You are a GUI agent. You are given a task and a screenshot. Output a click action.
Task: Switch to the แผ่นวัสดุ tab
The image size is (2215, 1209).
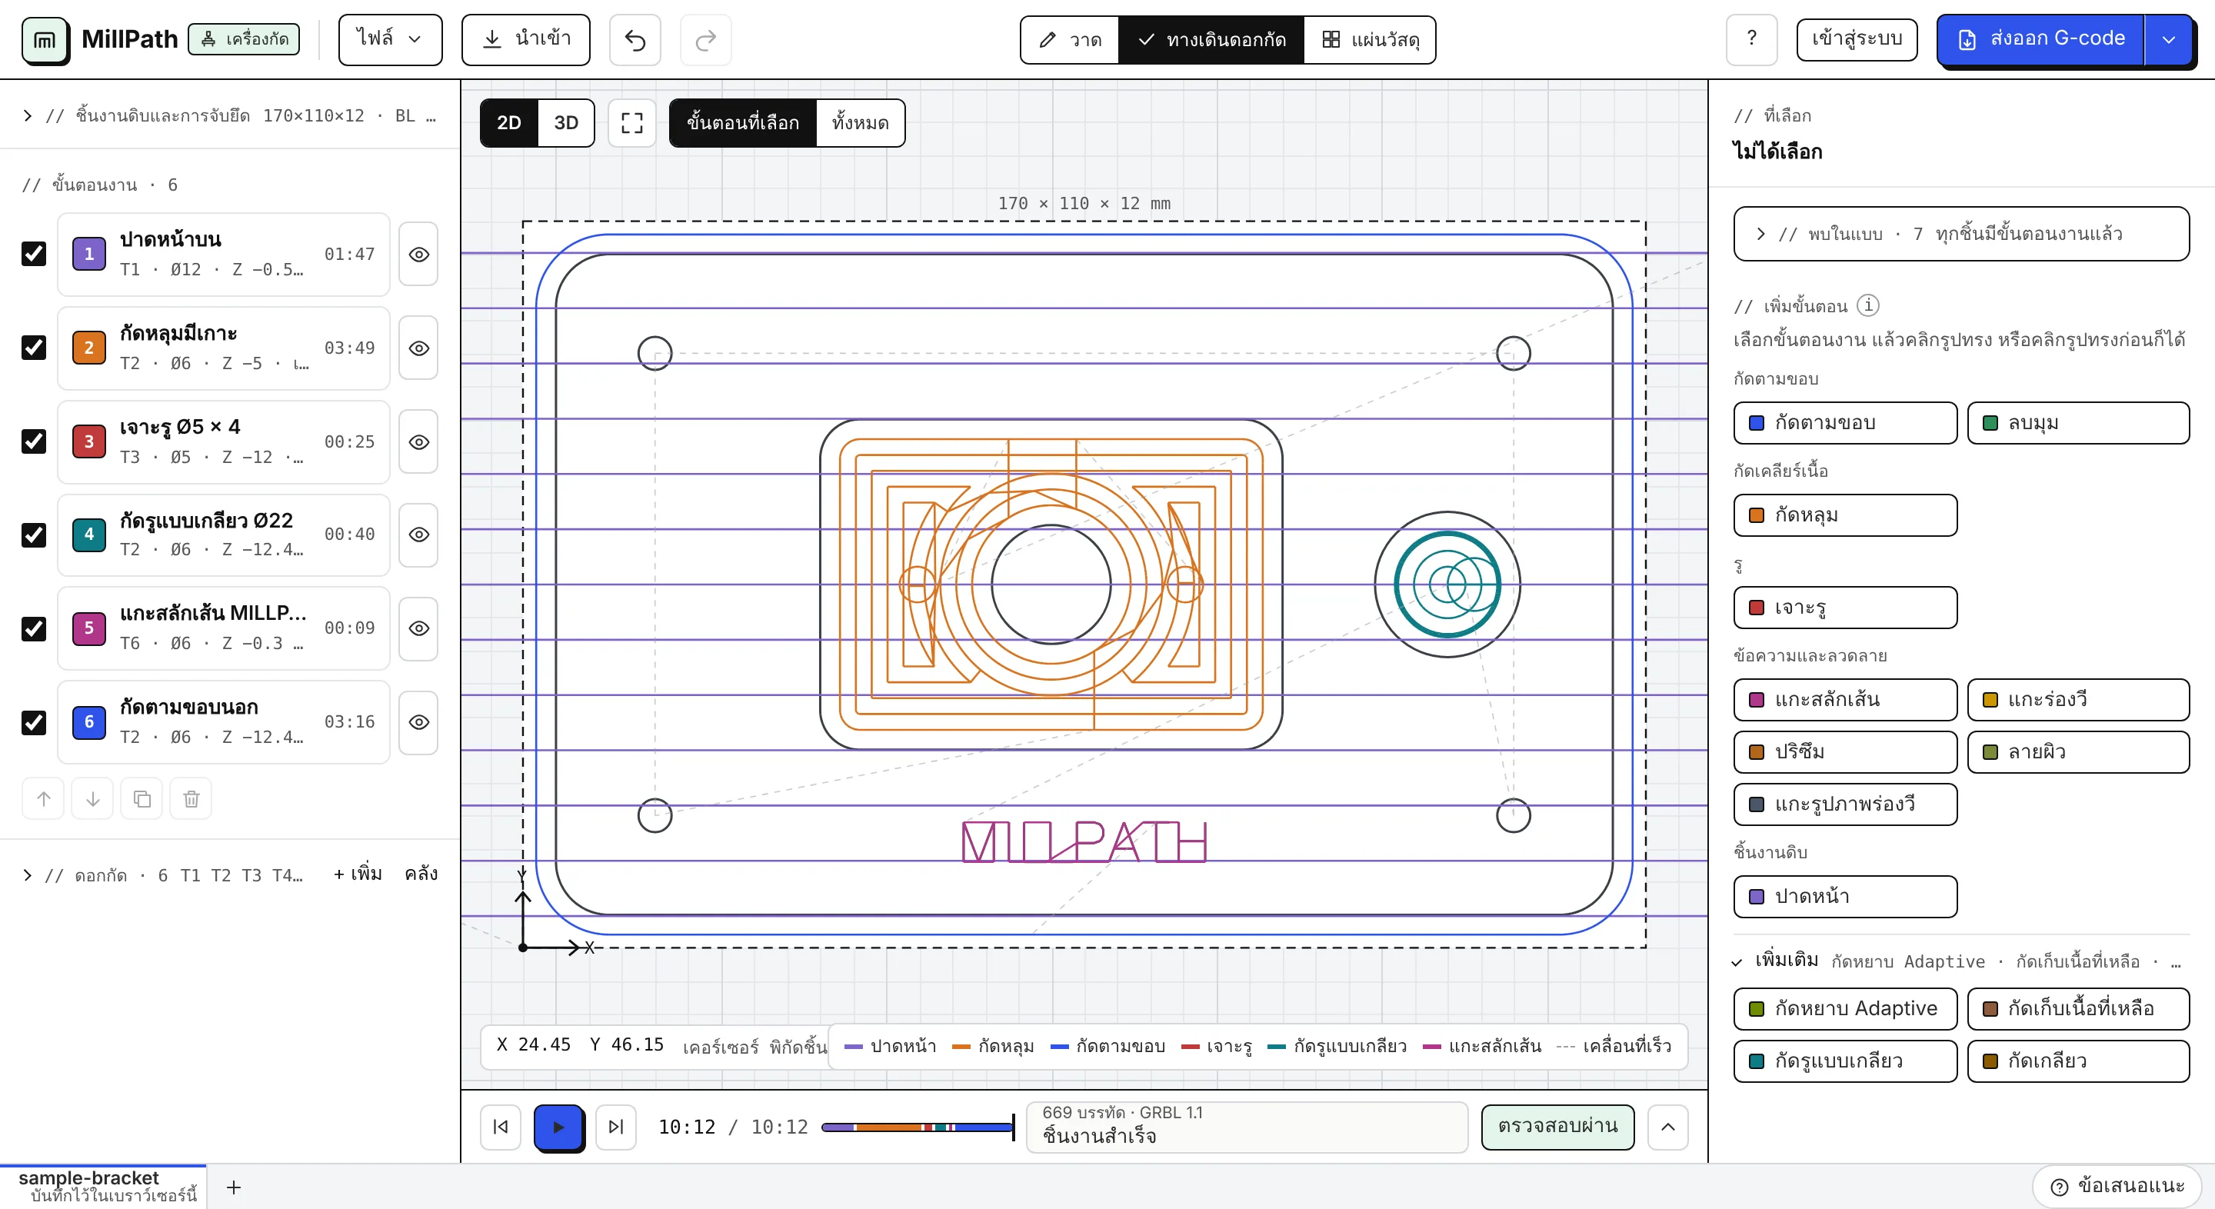coord(1370,39)
